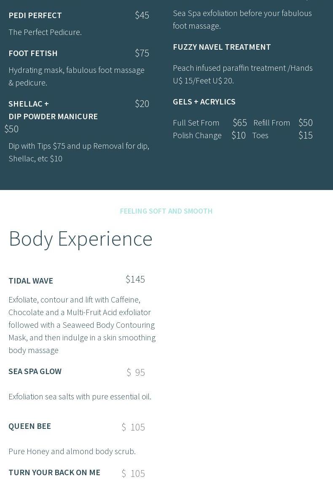Screen dimensions: 333x487
Task: Click the FEELING SOFT AND SMOOTH subtitle
Action: point(166,211)
